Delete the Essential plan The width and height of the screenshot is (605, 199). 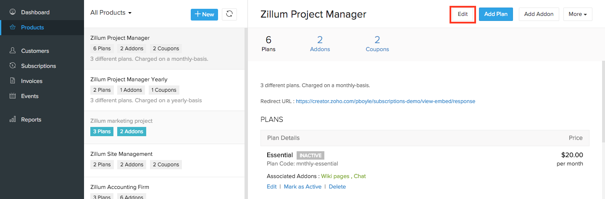[337, 187]
